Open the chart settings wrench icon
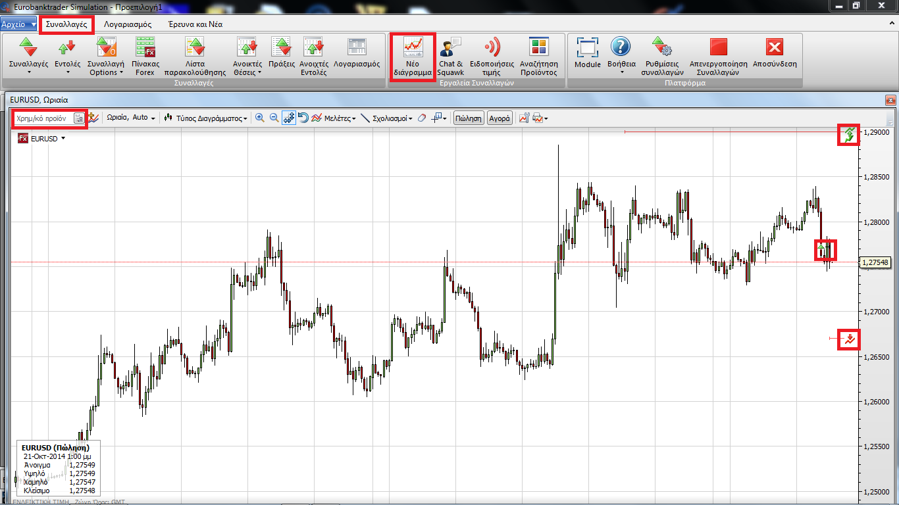The height and width of the screenshot is (505, 899). click(525, 118)
